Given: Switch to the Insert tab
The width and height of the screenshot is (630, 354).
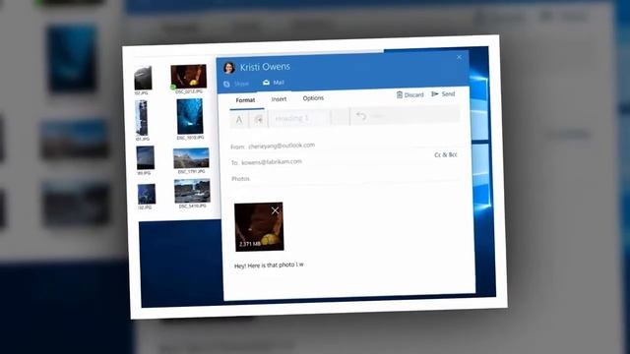Looking at the screenshot, I should click(279, 99).
